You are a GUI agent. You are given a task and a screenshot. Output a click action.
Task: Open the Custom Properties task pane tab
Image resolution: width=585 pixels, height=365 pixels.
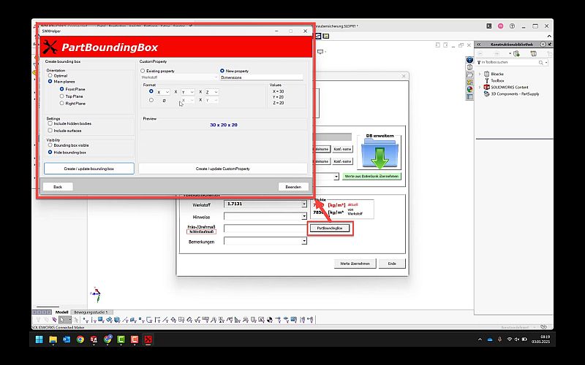pyautogui.click(x=469, y=97)
